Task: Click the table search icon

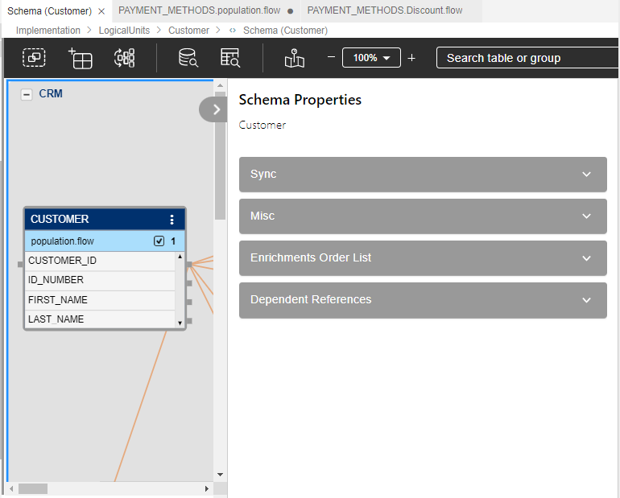Action: [x=230, y=58]
